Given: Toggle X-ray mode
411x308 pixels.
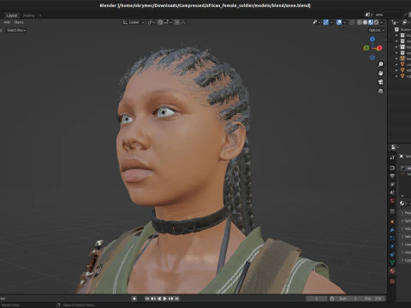Looking at the screenshot, I should 352,22.
